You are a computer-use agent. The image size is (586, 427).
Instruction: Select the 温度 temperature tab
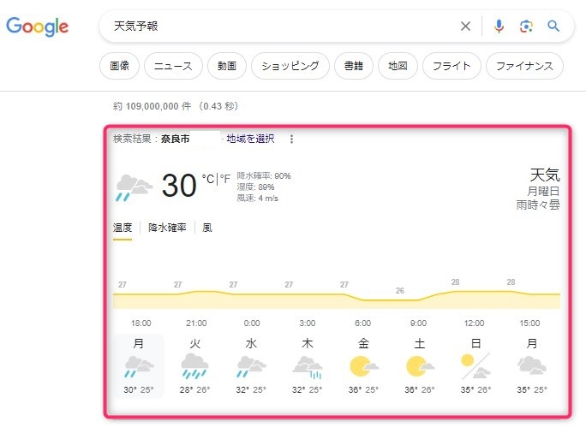123,228
